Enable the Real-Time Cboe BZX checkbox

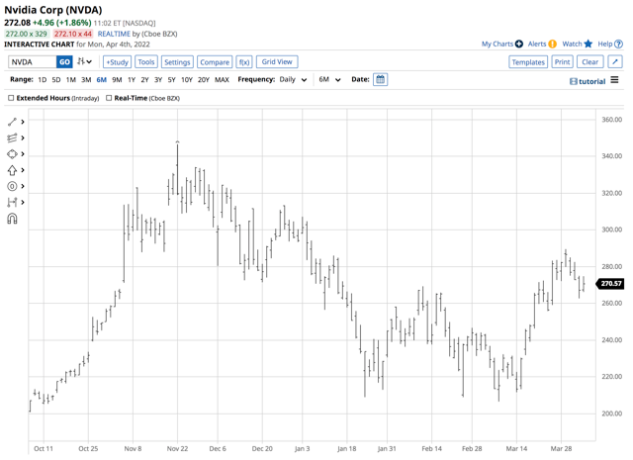click(109, 98)
